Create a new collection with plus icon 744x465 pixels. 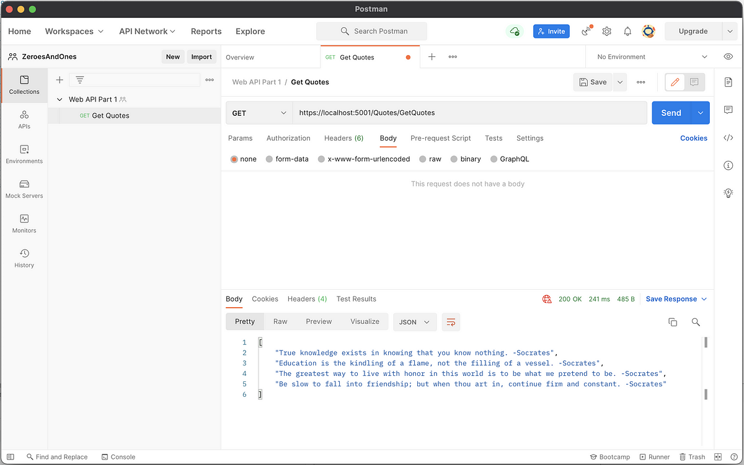(x=60, y=79)
